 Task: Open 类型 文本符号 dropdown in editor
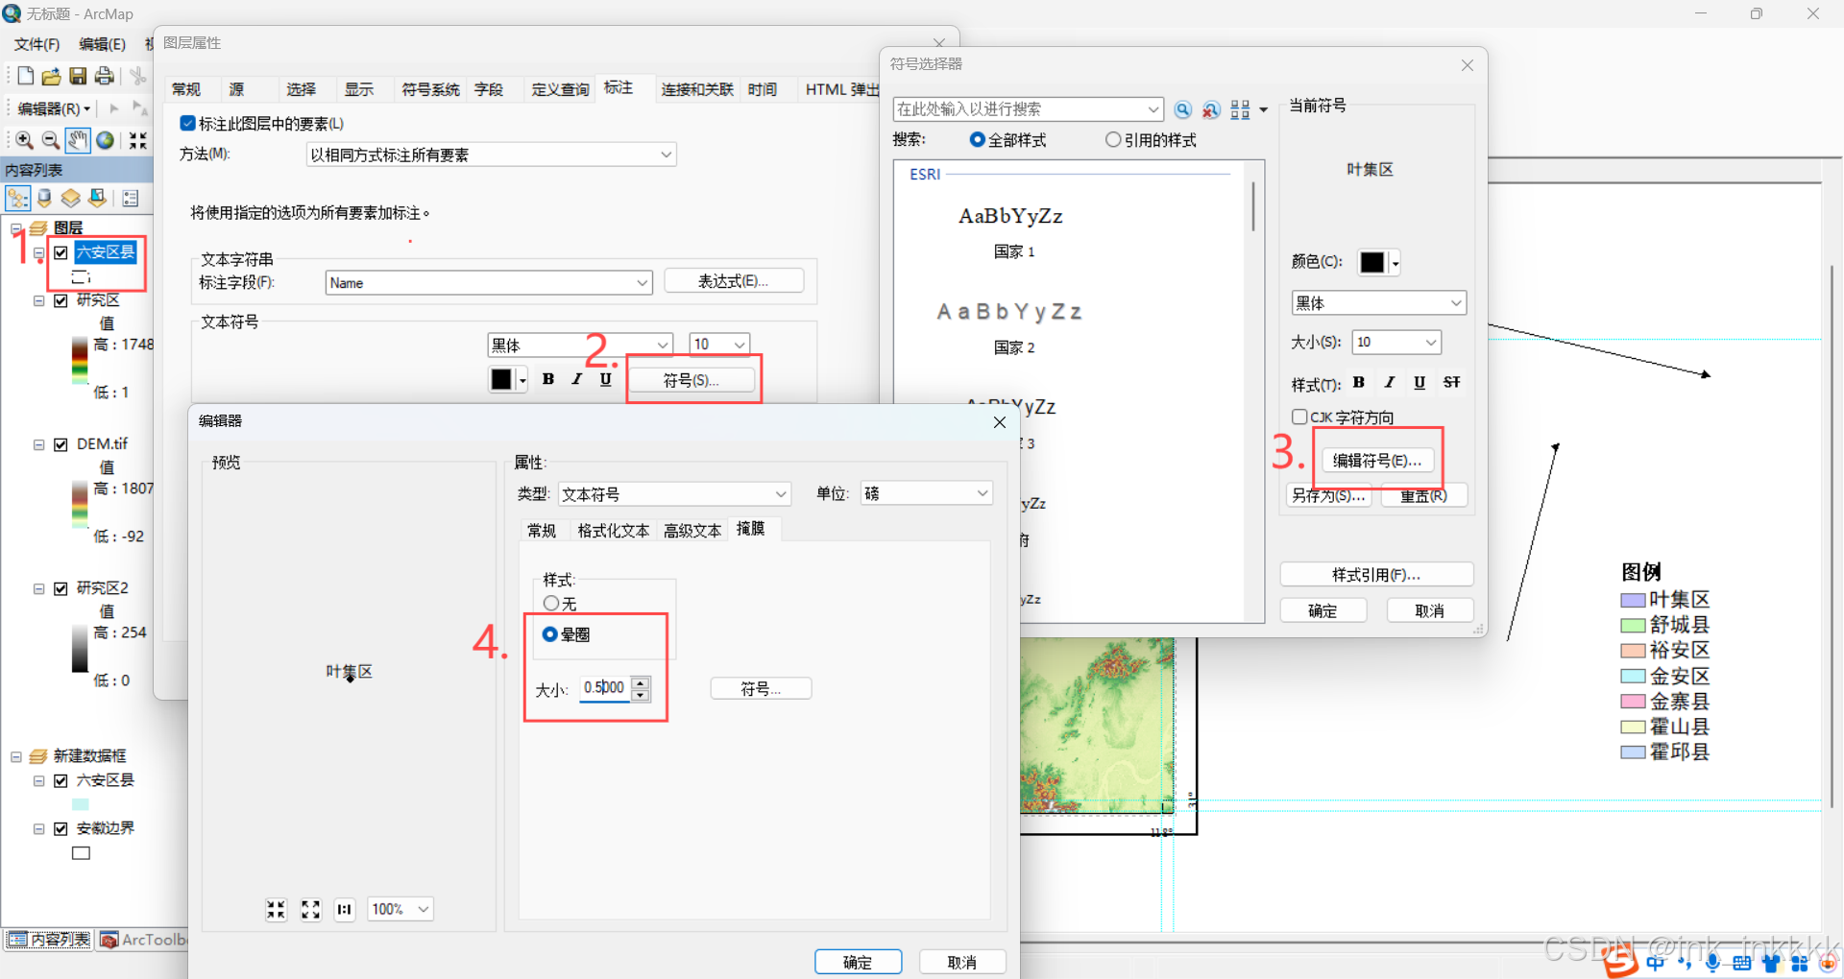point(781,493)
